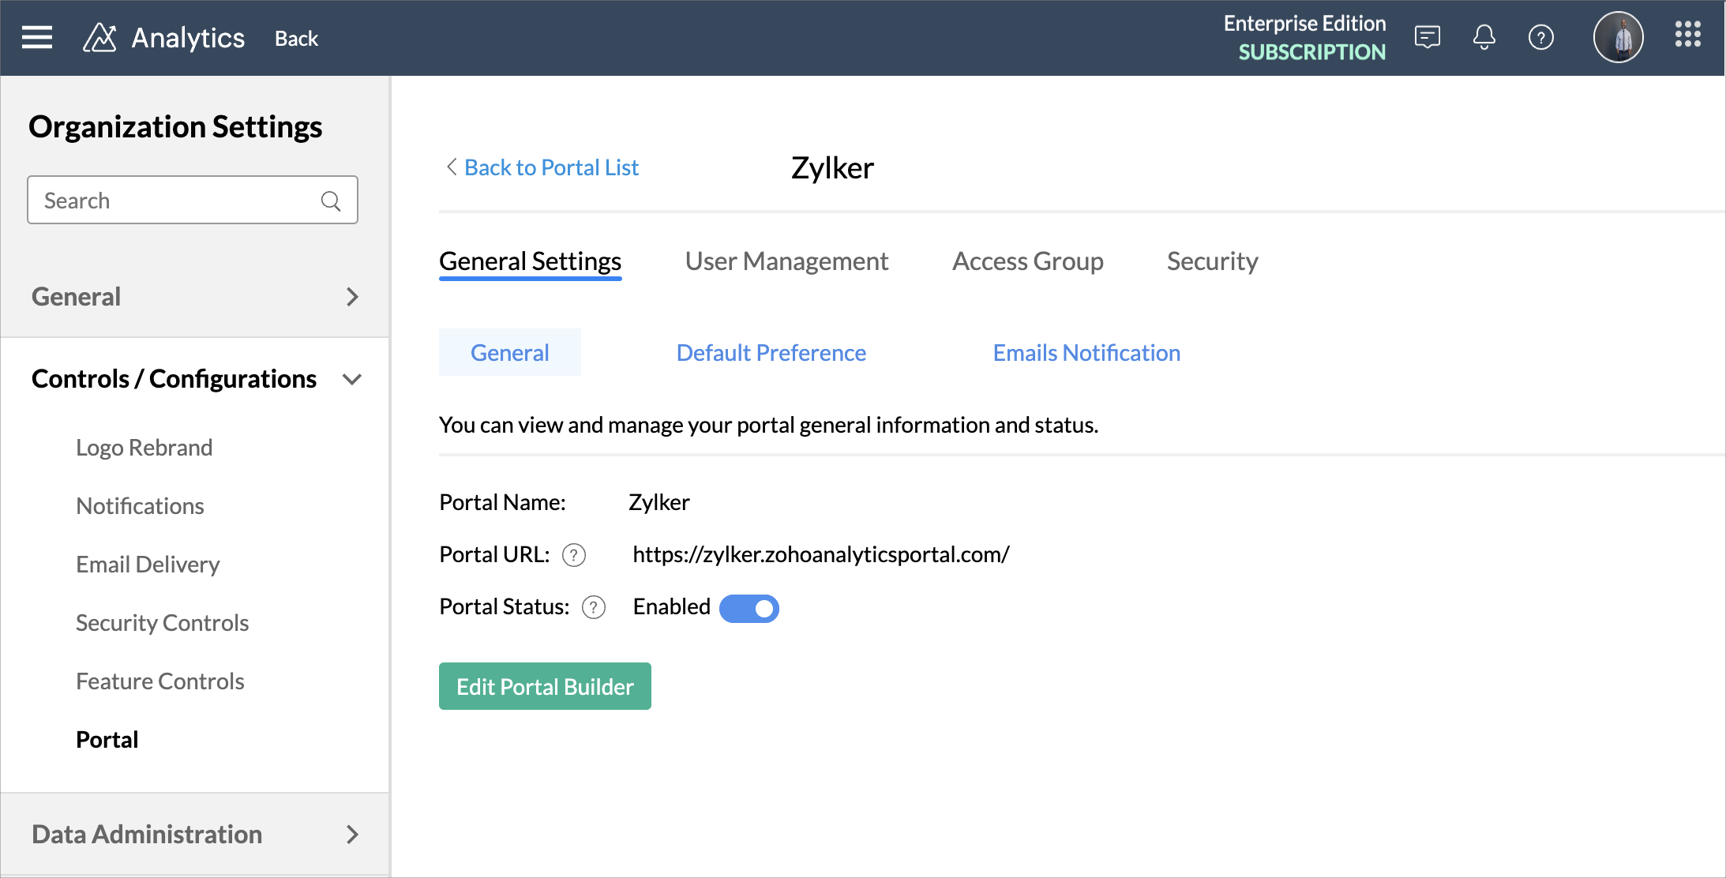Image resolution: width=1726 pixels, height=878 pixels.
Task: Switch to the User Management tab
Action: click(x=786, y=261)
